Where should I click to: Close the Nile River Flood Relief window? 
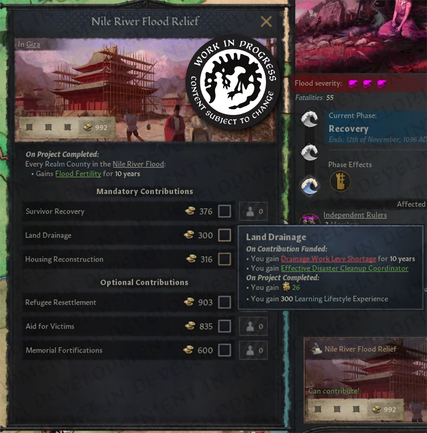pos(266,22)
